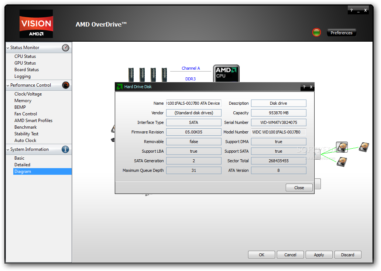
Task: Click the Maximum Queue Depth value 31
Action: point(194,170)
